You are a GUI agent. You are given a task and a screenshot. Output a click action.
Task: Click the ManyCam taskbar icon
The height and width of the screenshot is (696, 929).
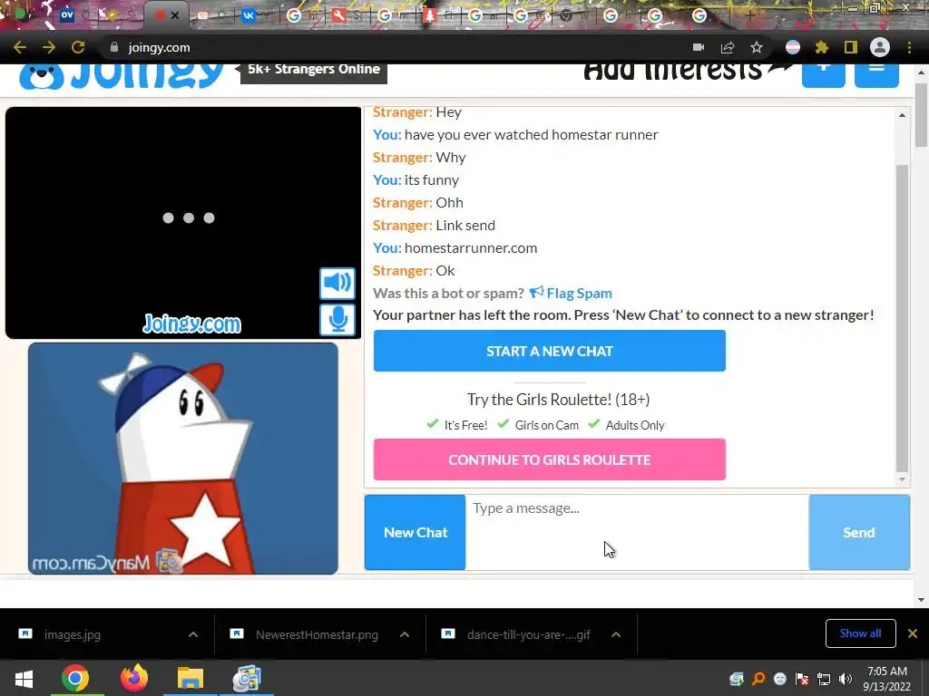(x=247, y=678)
